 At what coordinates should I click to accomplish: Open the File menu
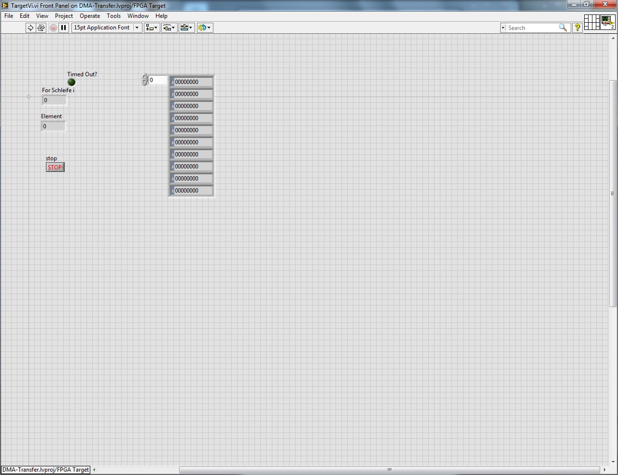tap(9, 16)
